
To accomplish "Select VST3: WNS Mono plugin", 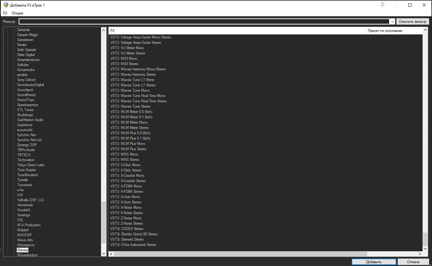I will 124,154.
